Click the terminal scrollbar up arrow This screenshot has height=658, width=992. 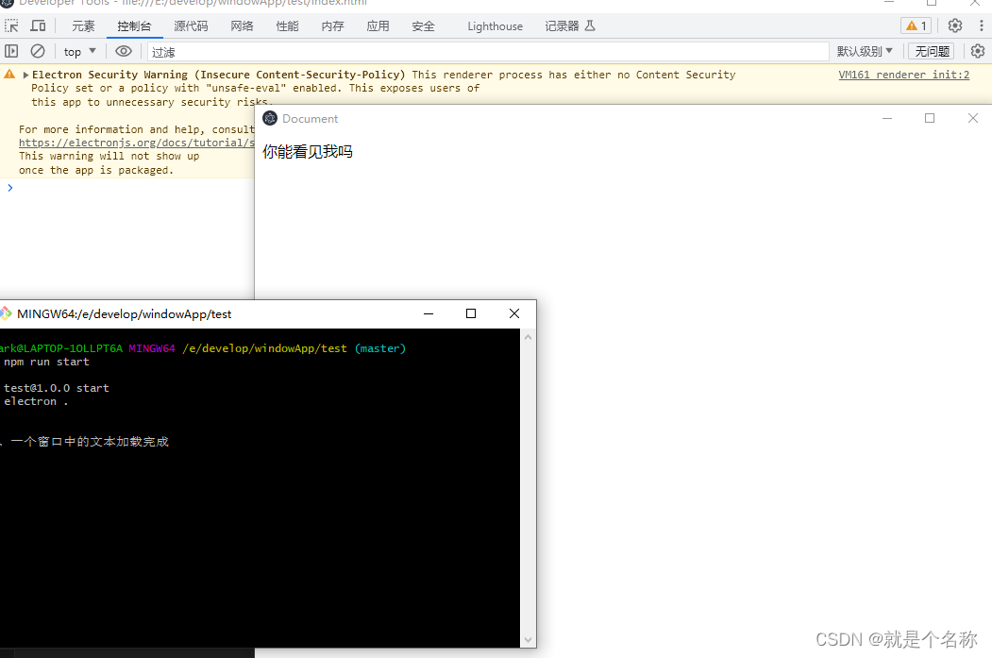529,337
